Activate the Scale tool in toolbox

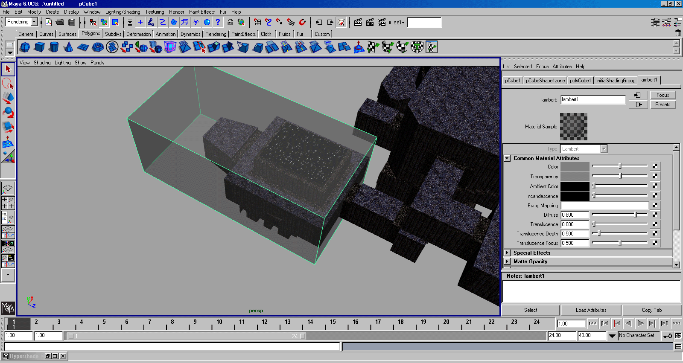[8, 127]
